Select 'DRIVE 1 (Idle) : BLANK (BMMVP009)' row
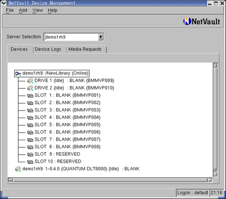The image size is (226, 199). tap(71, 81)
